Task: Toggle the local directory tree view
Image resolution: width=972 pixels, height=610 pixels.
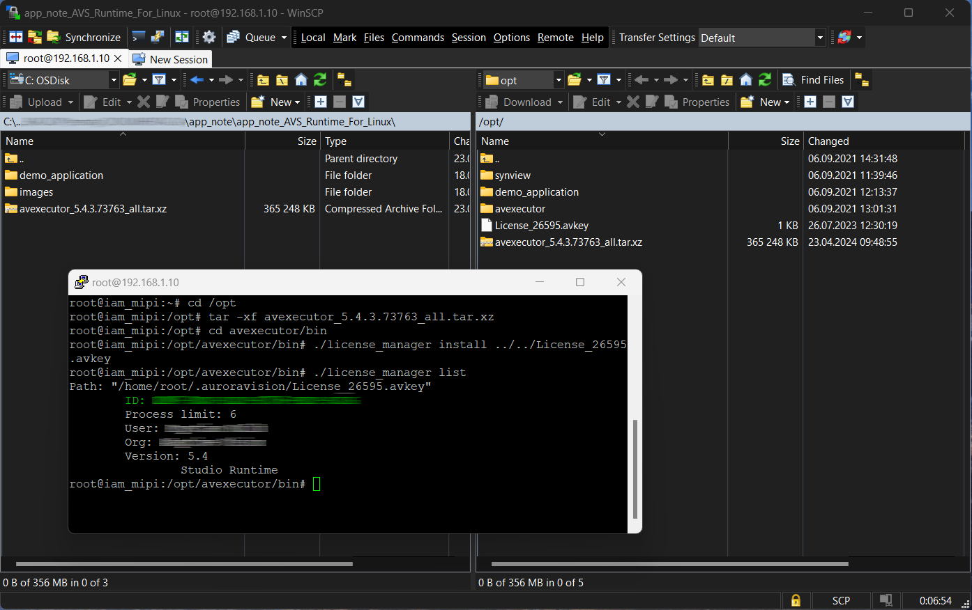Action: (x=344, y=80)
